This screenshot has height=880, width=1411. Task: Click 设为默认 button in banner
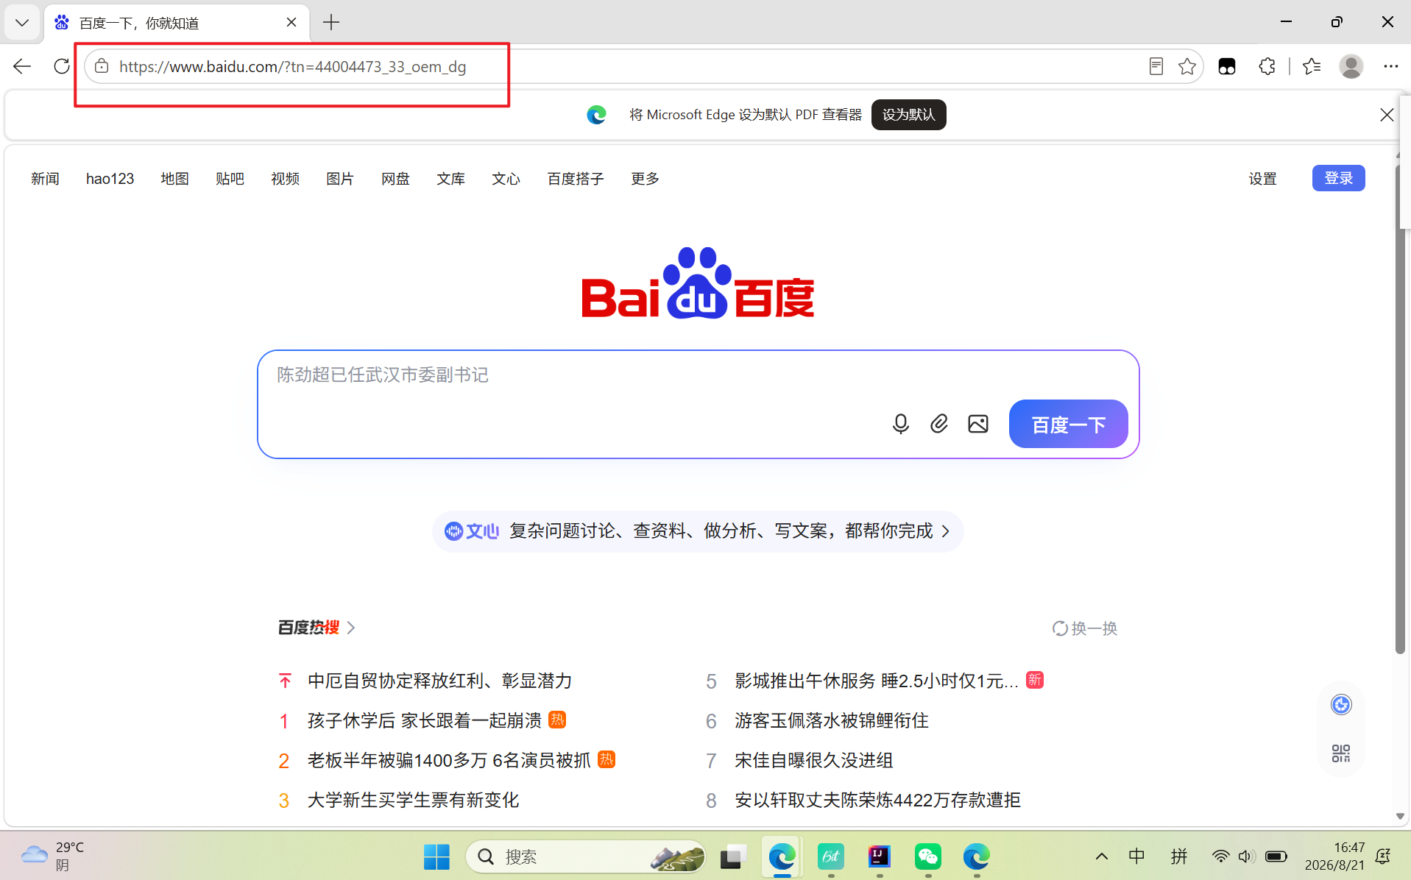pos(908,115)
